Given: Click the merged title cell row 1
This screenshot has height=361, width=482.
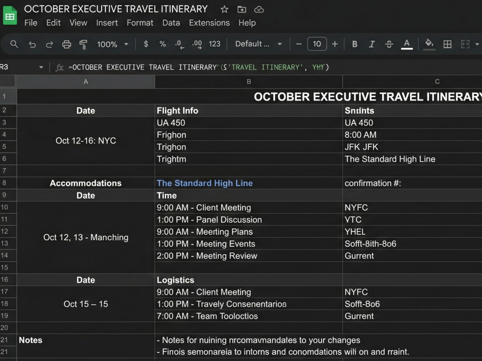Looking at the screenshot, I should (x=249, y=96).
